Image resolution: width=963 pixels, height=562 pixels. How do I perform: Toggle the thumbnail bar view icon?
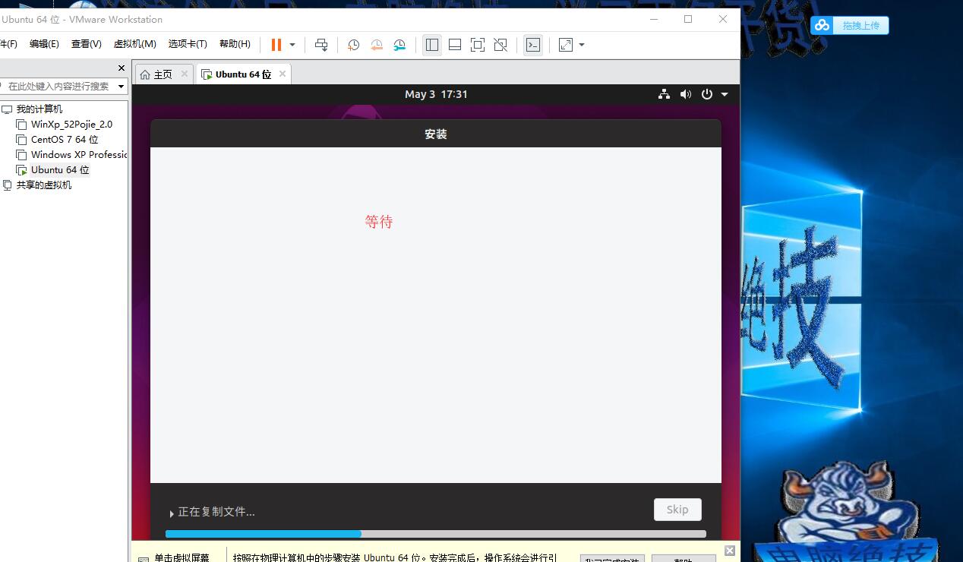pyautogui.click(x=455, y=45)
